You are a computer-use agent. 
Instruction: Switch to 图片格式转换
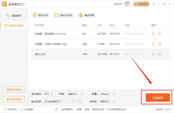14,99
